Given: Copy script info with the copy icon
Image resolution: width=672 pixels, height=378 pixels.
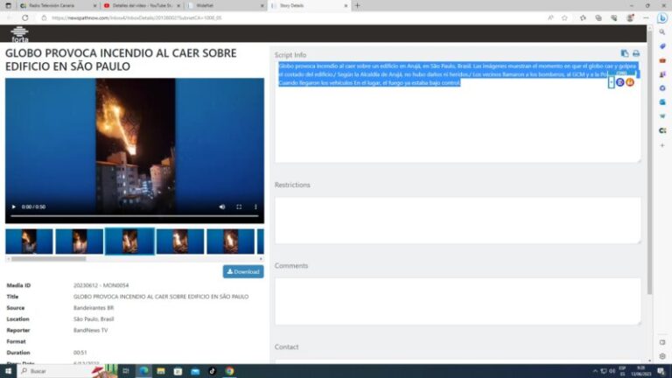Looking at the screenshot, I should (625, 53).
